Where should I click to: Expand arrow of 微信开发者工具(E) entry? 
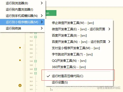pyautogui.click(x=109, y=29)
